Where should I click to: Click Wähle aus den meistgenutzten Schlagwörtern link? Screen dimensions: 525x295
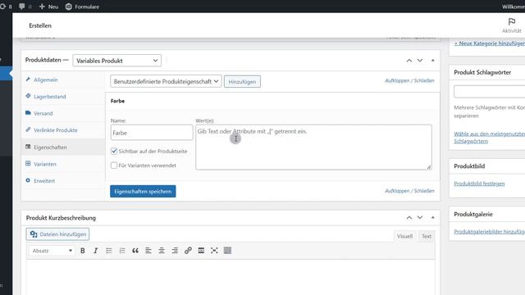tap(489, 138)
